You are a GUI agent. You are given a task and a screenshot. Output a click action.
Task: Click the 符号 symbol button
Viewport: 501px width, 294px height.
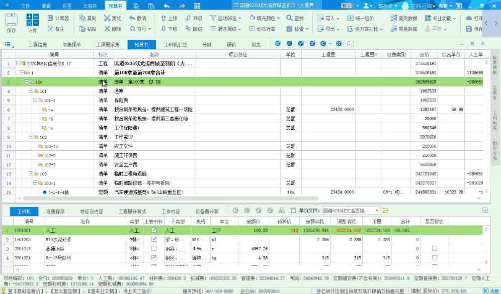click(x=140, y=29)
